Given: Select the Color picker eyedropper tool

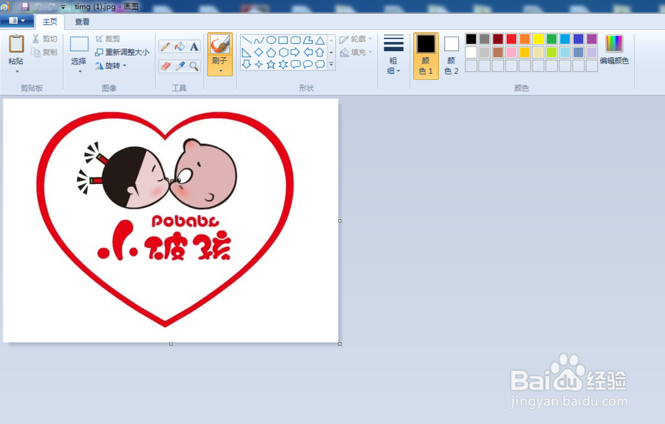Looking at the screenshot, I should (x=180, y=66).
